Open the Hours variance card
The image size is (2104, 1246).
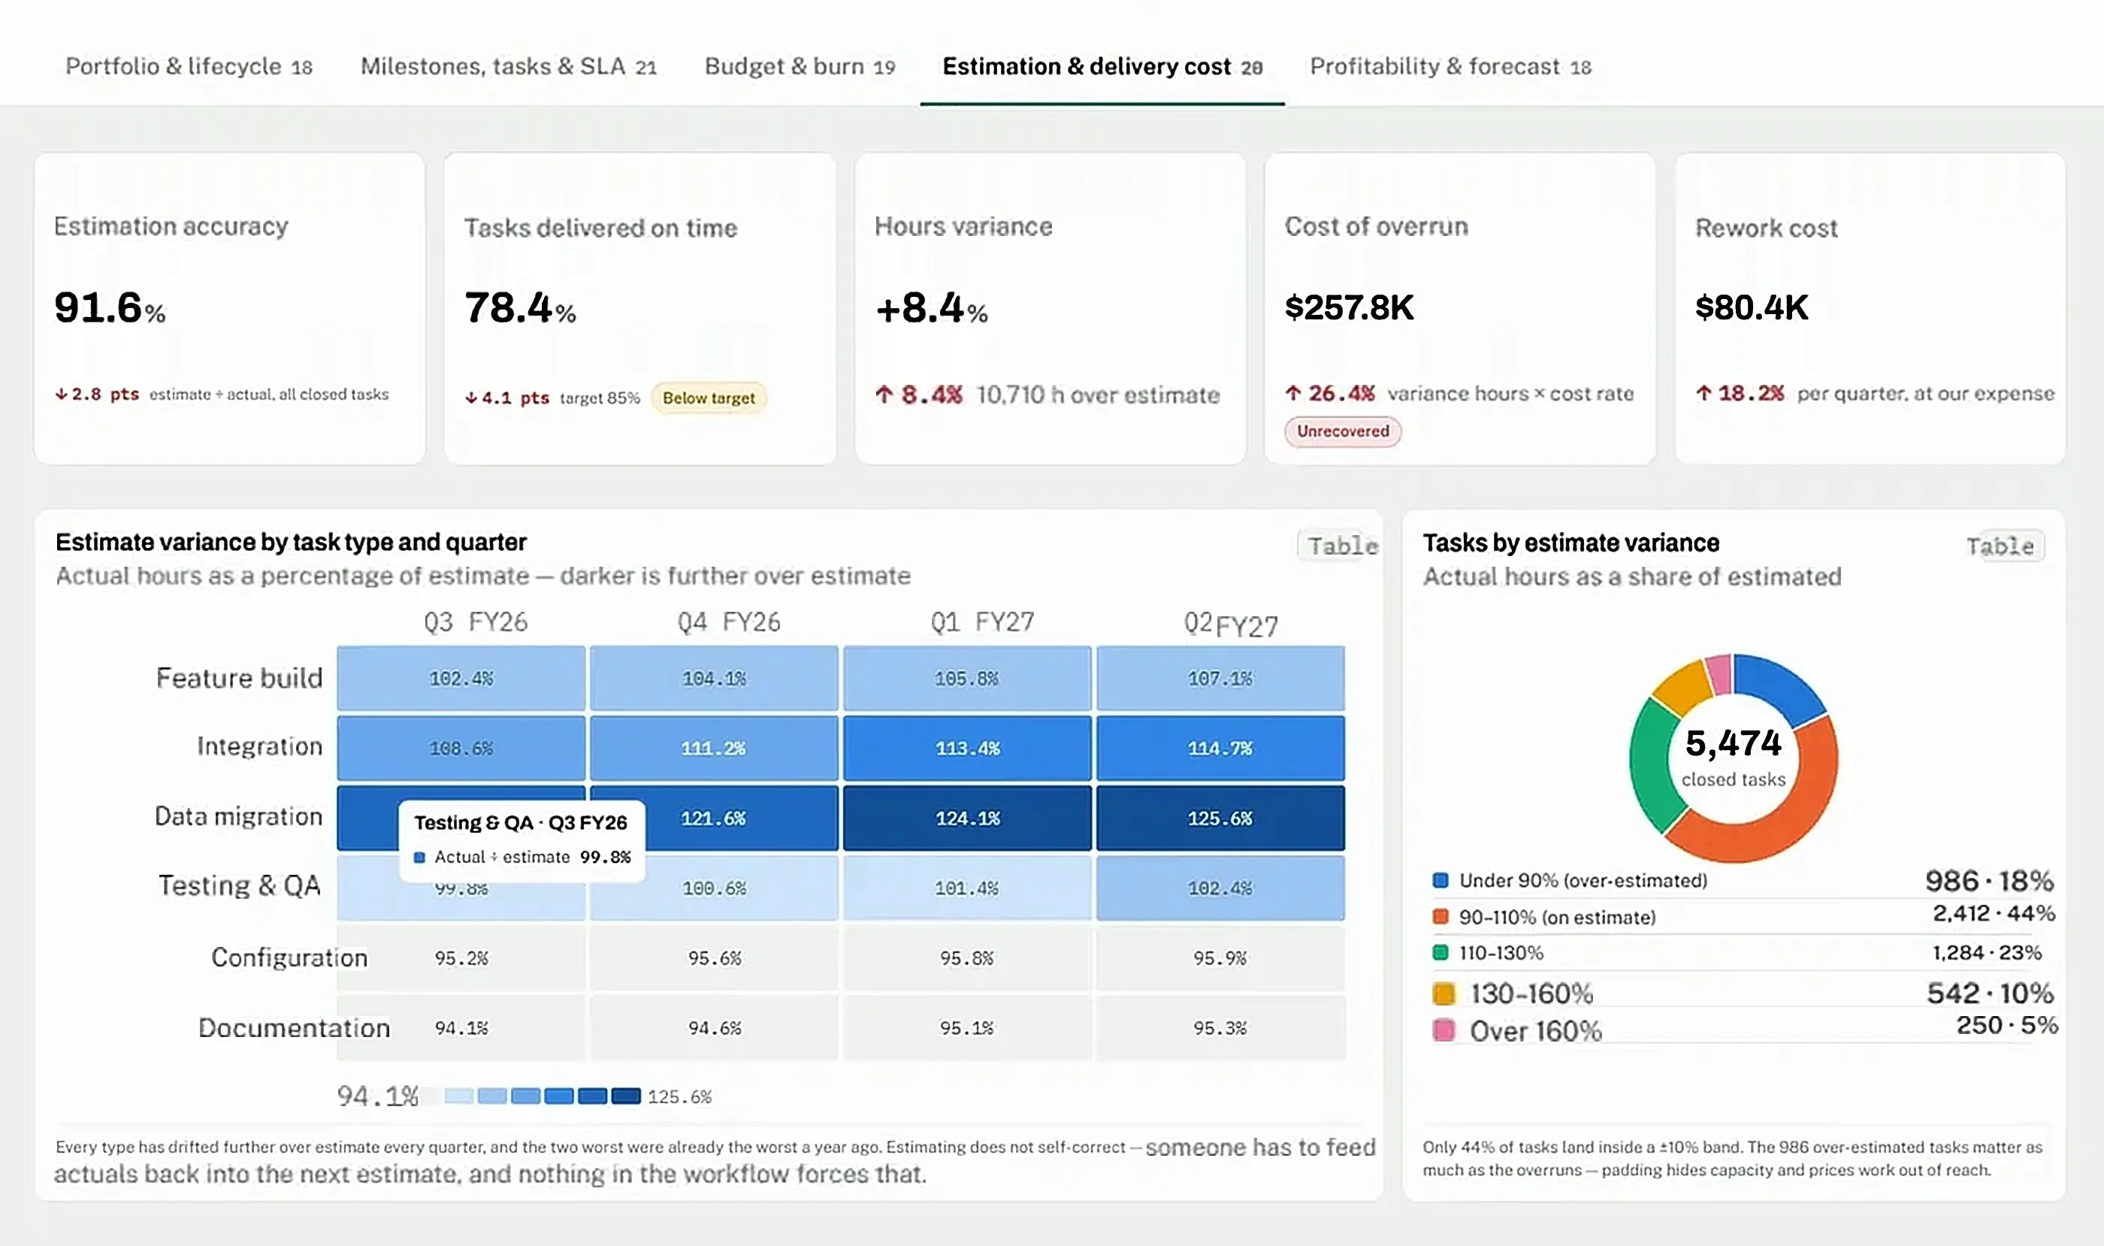(x=1050, y=308)
